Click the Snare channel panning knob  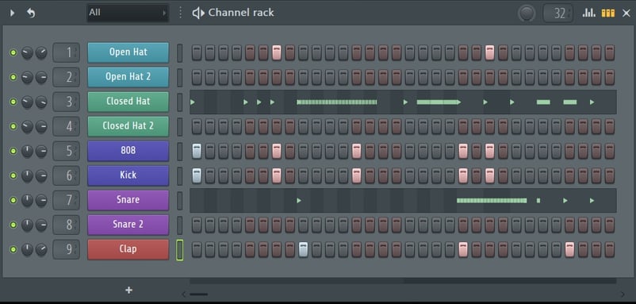(x=27, y=200)
